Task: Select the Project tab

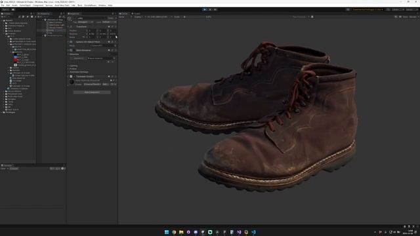Action: pos(6,14)
